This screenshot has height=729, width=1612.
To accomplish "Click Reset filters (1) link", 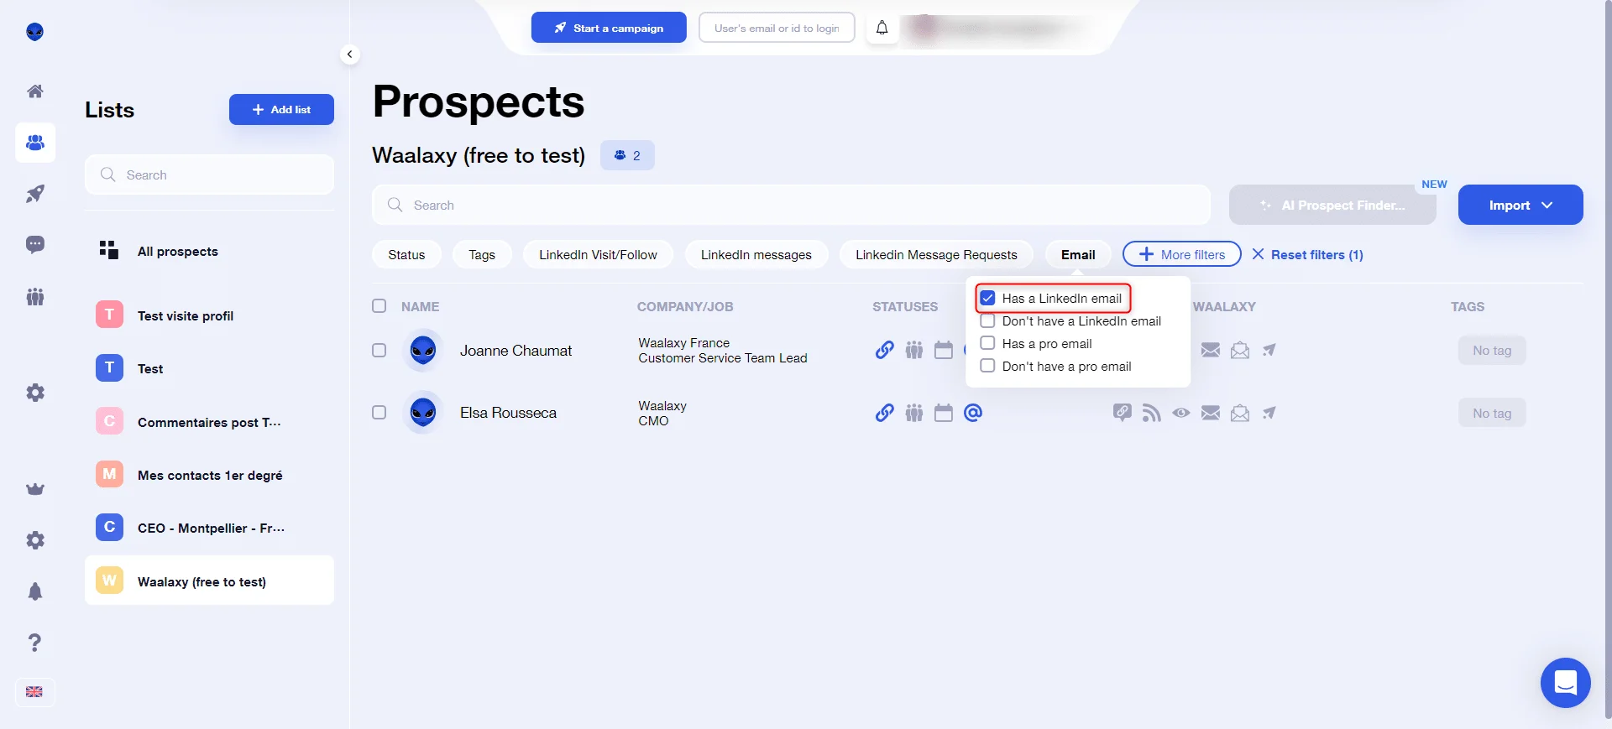I will click(x=1307, y=254).
